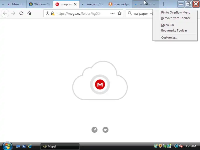Launch Internet Explorer from quick launch

30,146
